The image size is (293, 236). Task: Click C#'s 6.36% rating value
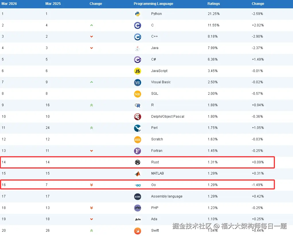point(213,59)
